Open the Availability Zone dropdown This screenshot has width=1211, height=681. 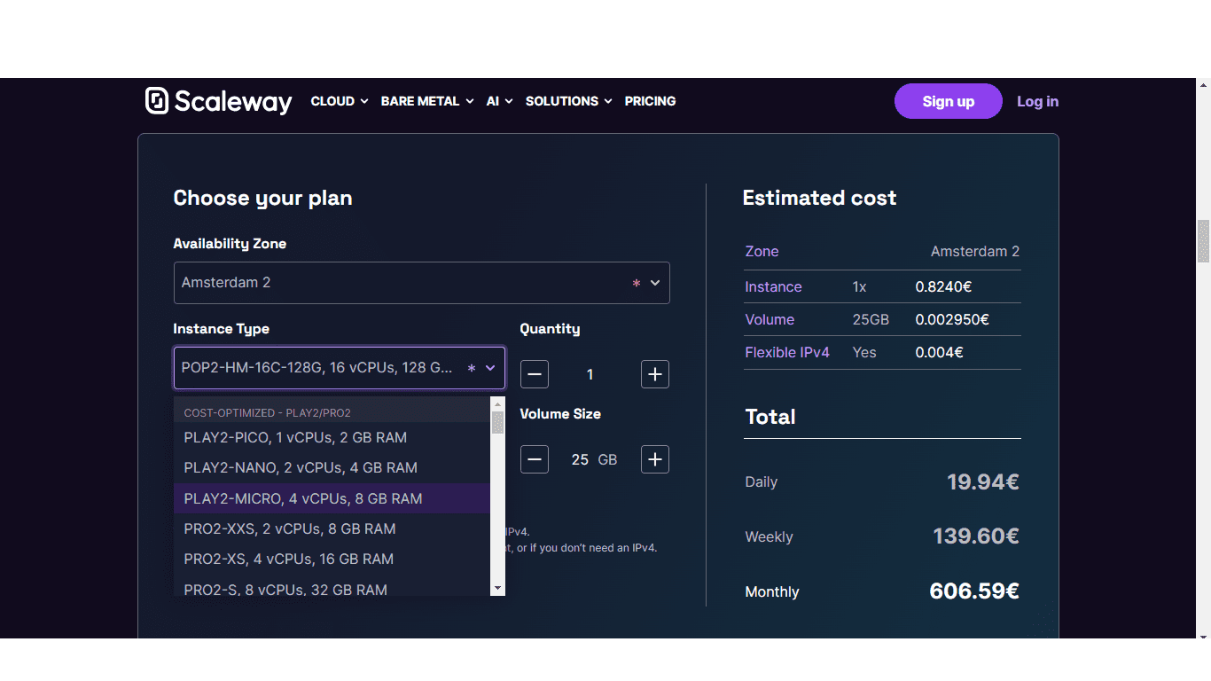[x=422, y=283]
